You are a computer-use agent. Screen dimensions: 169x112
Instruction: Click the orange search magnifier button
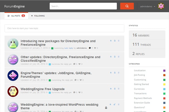[127, 6]
